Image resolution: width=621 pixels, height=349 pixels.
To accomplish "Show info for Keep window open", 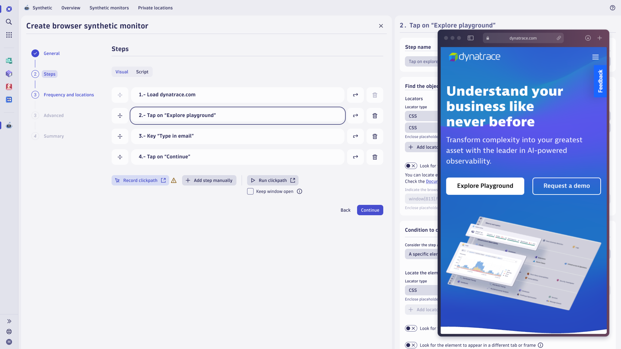I will tap(300, 191).
